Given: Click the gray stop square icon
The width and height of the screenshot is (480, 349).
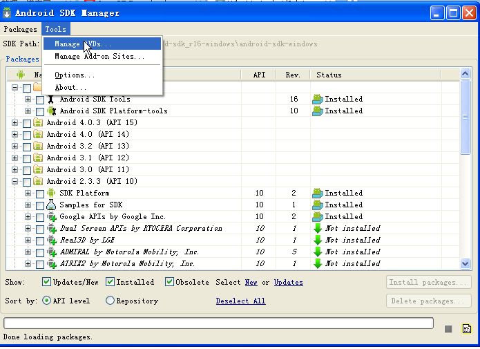Looking at the screenshot, I should coord(448,329).
